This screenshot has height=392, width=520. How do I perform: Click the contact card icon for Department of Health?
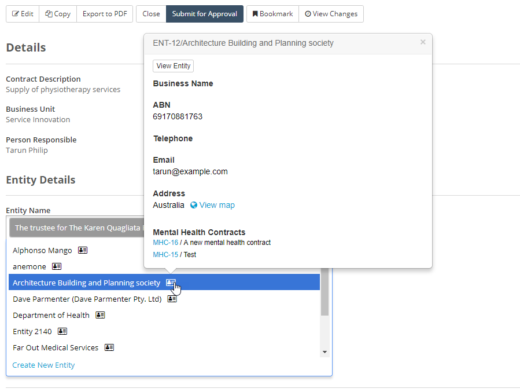coord(99,314)
